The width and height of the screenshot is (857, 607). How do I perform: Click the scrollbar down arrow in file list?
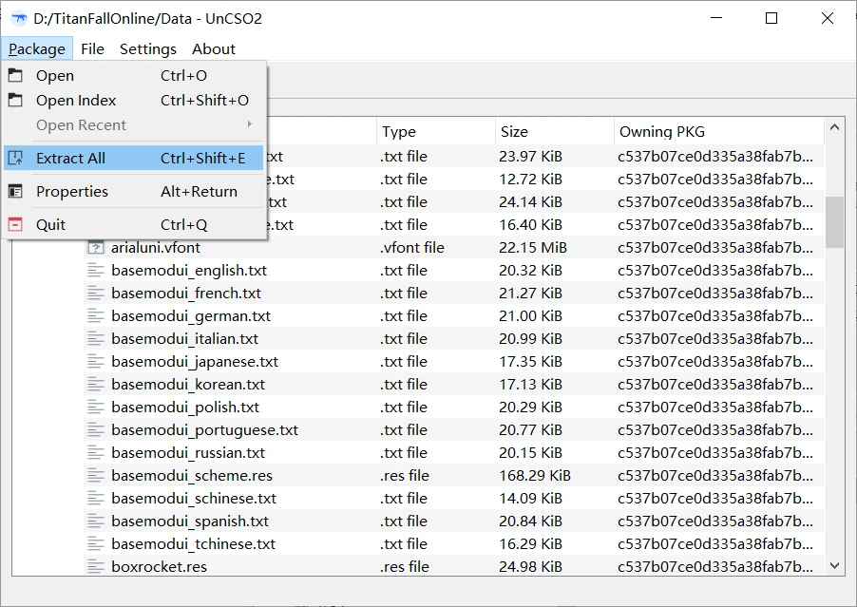click(x=835, y=565)
